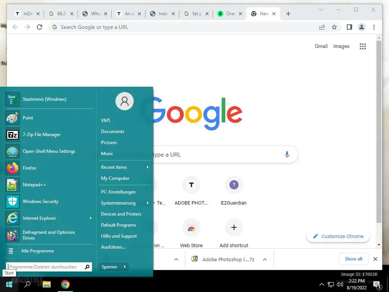Toggle Chrome side panel icon
389x292 pixels.
click(x=349, y=27)
